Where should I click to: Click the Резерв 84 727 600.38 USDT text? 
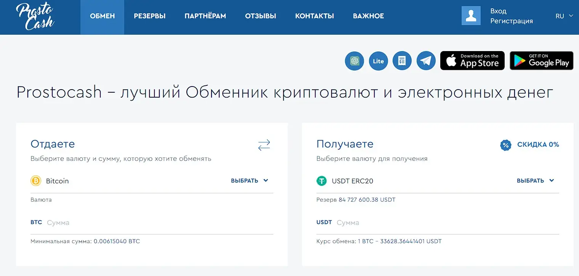click(356, 200)
